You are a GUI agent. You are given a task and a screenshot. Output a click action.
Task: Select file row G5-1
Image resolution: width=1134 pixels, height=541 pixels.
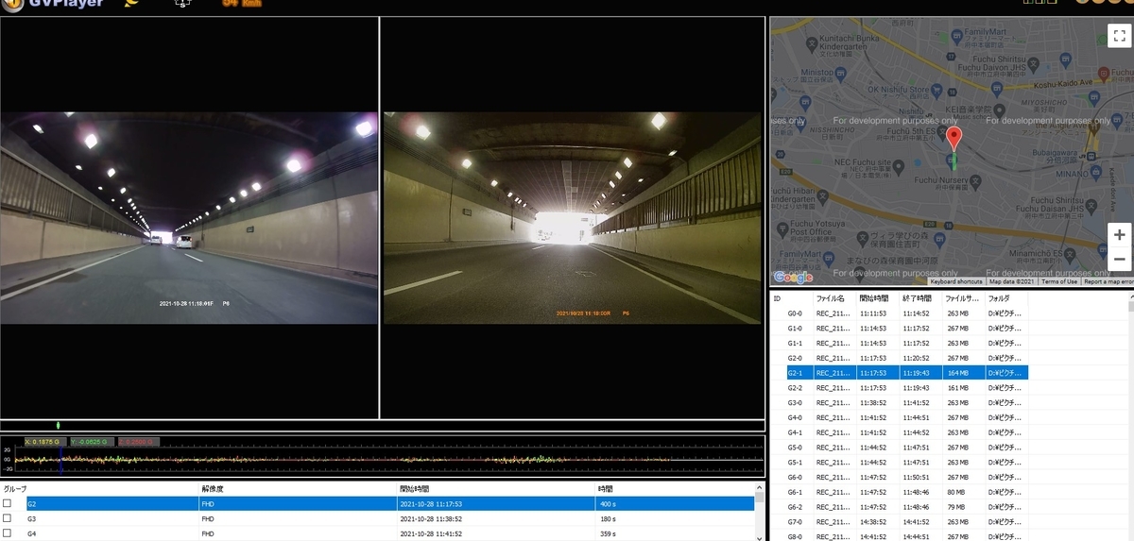click(x=900, y=463)
